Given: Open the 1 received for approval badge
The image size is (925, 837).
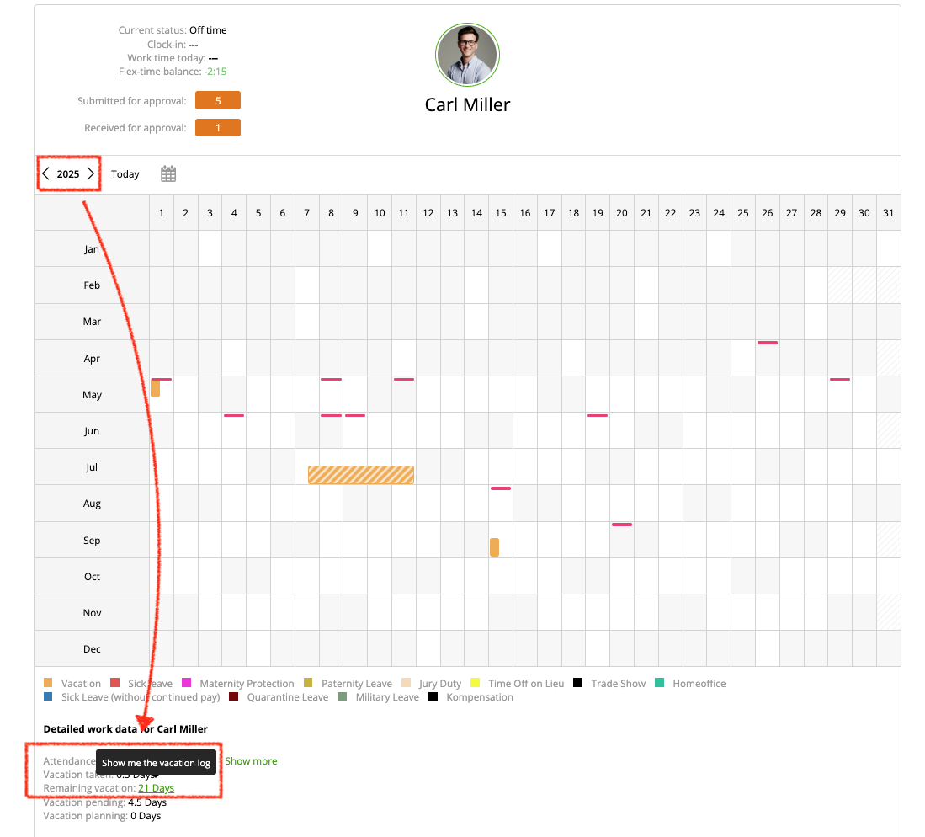Looking at the screenshot, I should pos(218,128).
